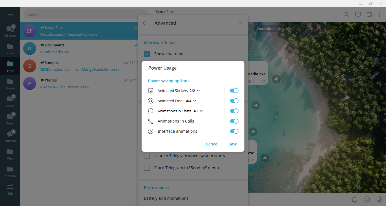
Task: Toggle the right sidebar panel icon
Action: coord(369,14)
